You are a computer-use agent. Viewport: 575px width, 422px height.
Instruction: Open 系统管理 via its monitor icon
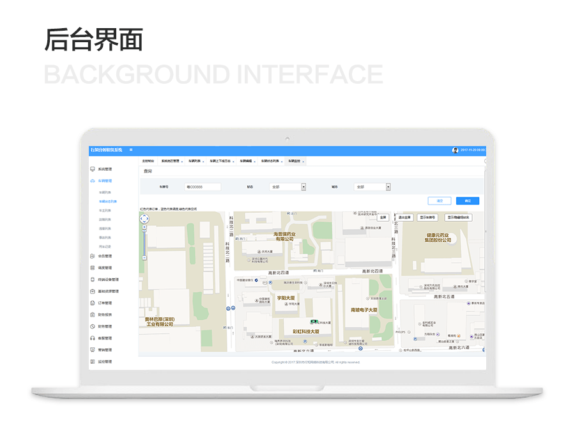(93, 169)
